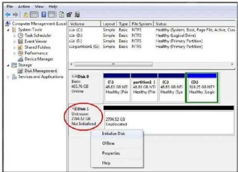Screen dimensions: 238x172
Task: Click the Refresh toolbar icon
Action: (x=61, y=15)
